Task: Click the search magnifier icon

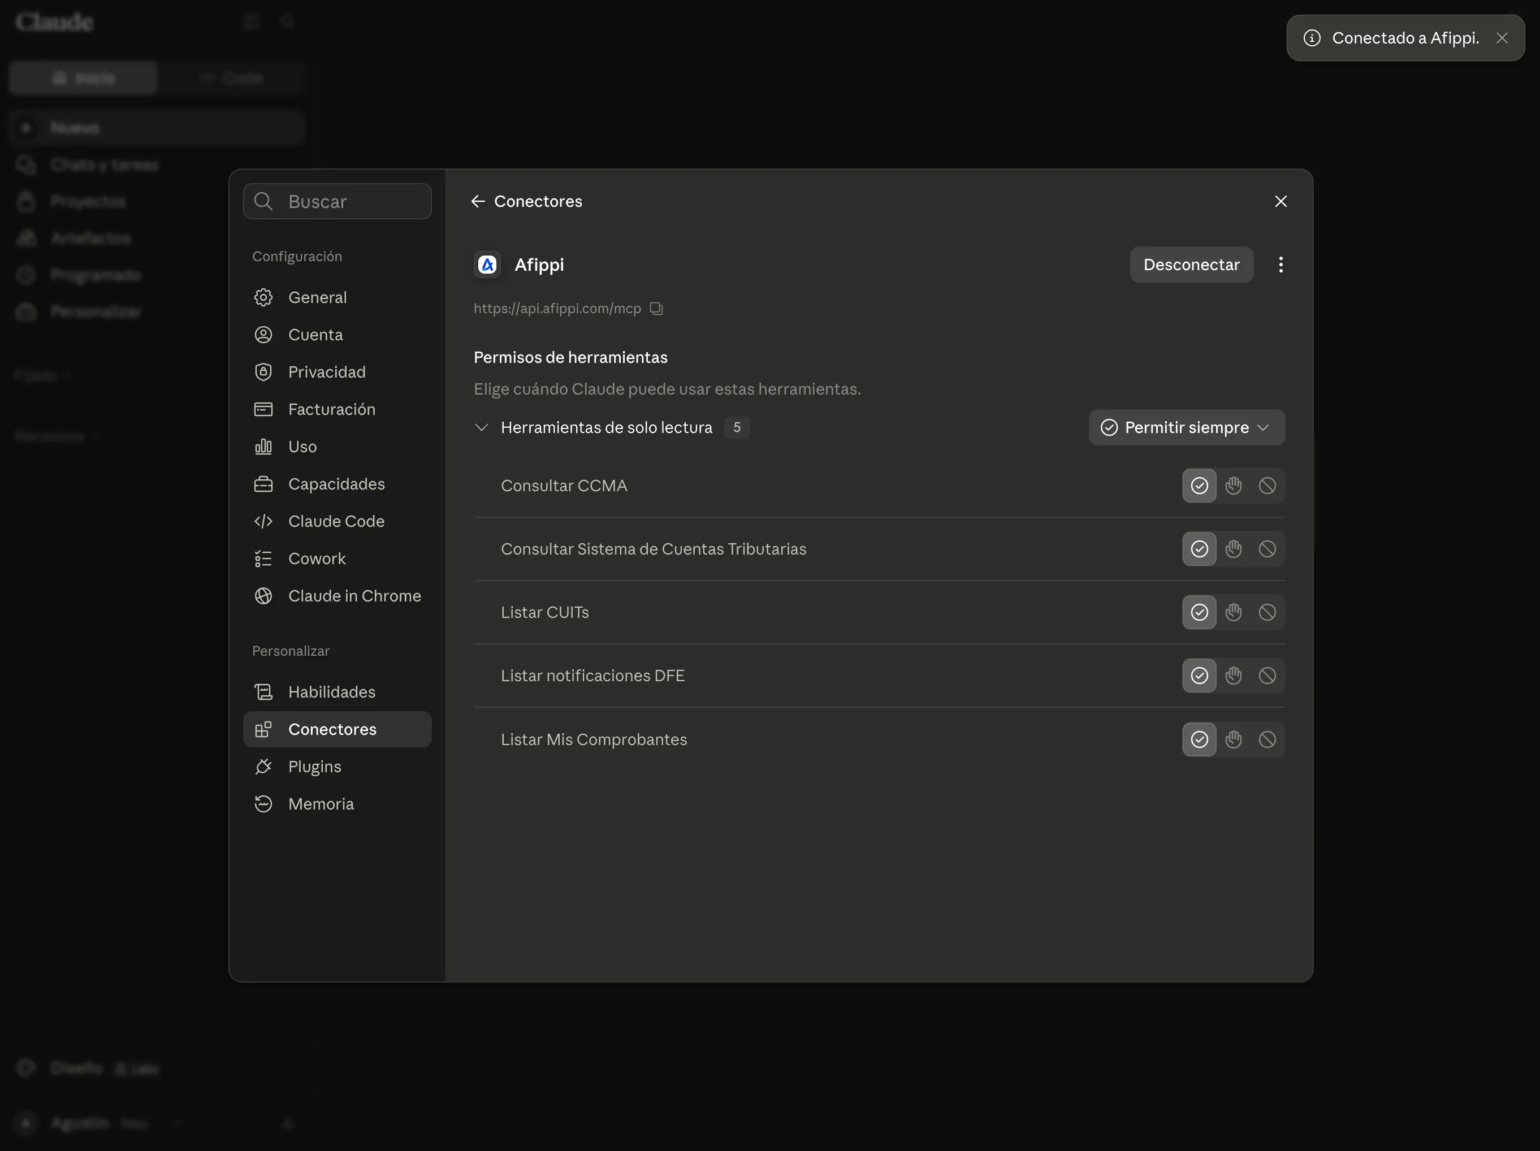Action: [263, 201]
